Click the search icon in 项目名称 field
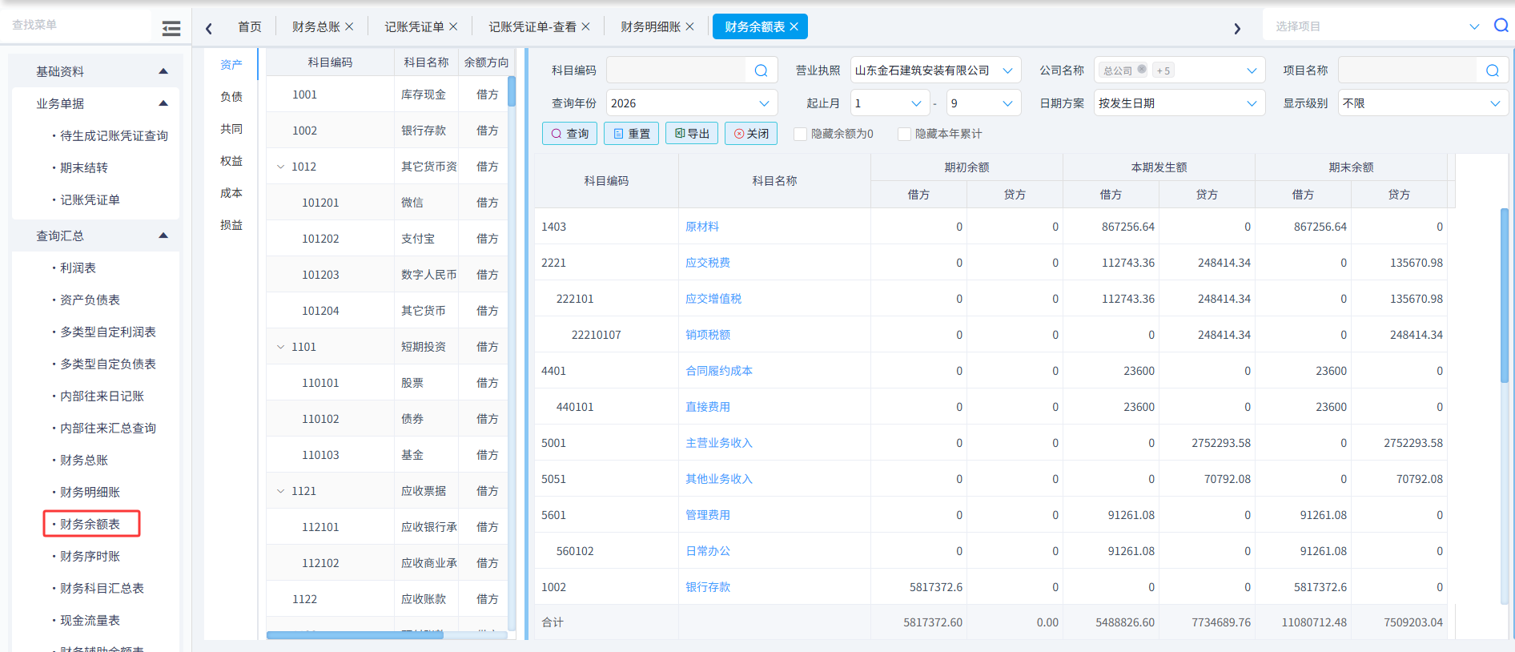The image size is (1515, 652). (x=1493, y=70)
